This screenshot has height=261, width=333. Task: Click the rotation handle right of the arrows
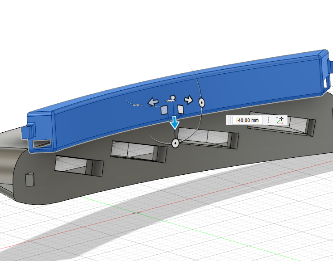coord(202,102)
